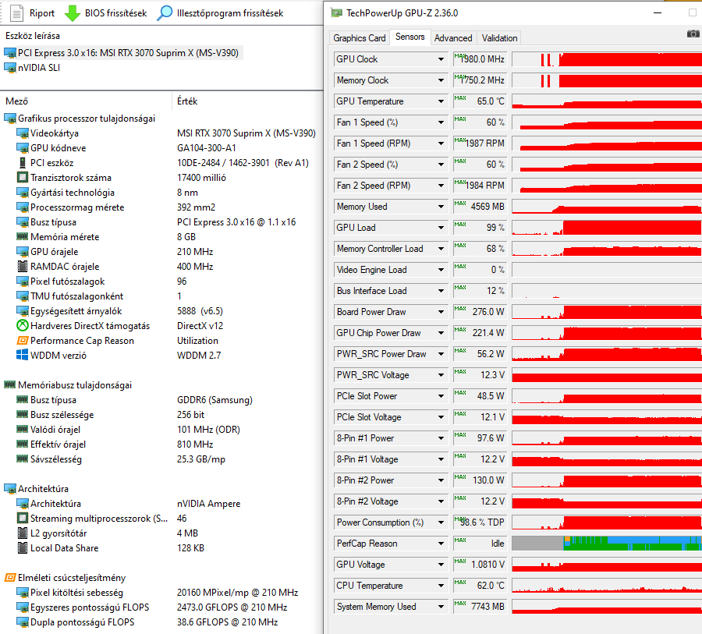
Task: Click the Board Power Draw 276.0 W value
Action: (480, 312)
